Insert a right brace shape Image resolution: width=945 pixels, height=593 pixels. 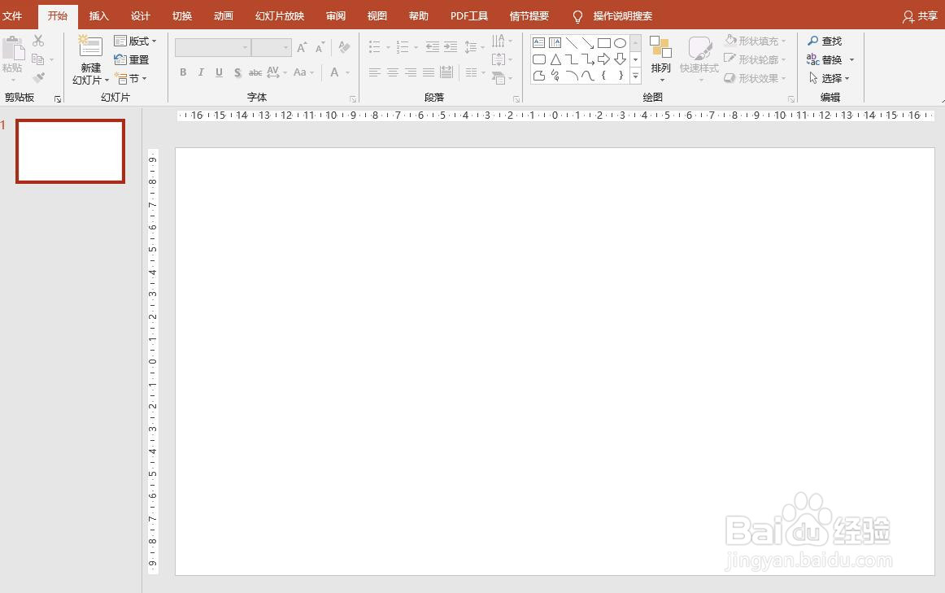click(621, 76)
